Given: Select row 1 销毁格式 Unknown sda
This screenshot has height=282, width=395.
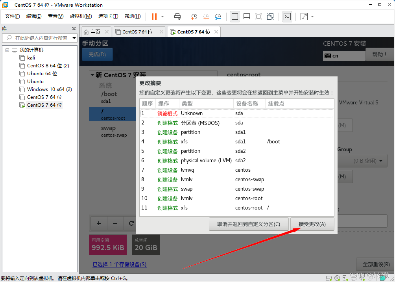Looking at the screenshot, I should (x=237, y=113).
